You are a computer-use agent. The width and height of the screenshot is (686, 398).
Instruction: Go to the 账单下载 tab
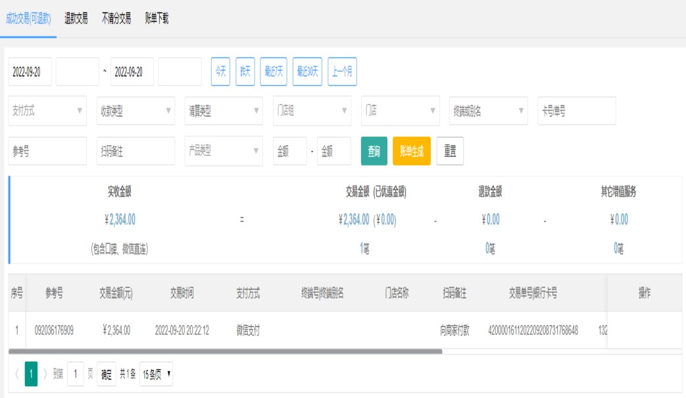[157, 18]
